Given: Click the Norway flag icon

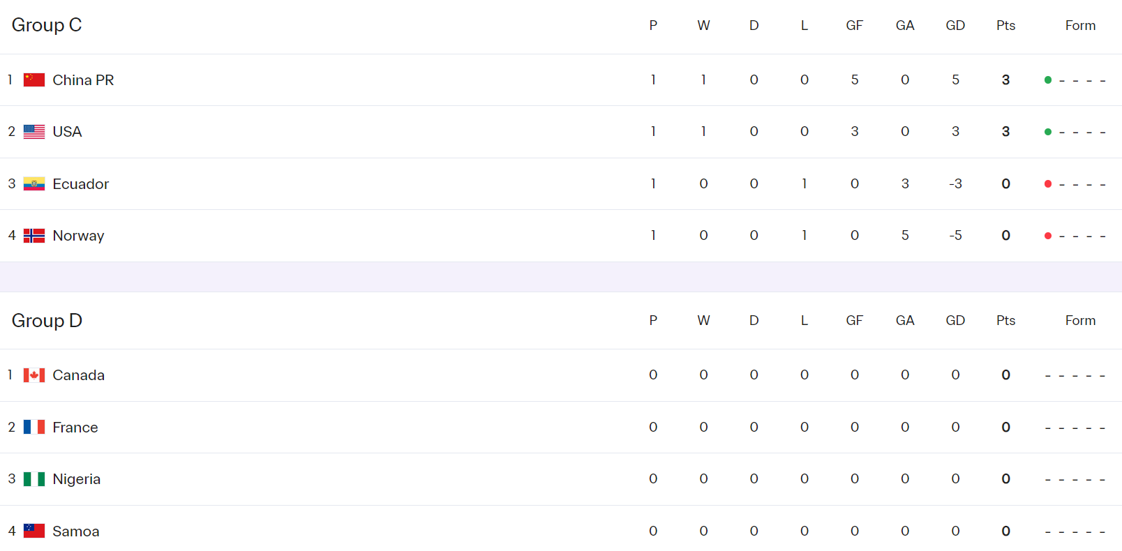Looking at the screenshot, I should (x=33, y=236).
